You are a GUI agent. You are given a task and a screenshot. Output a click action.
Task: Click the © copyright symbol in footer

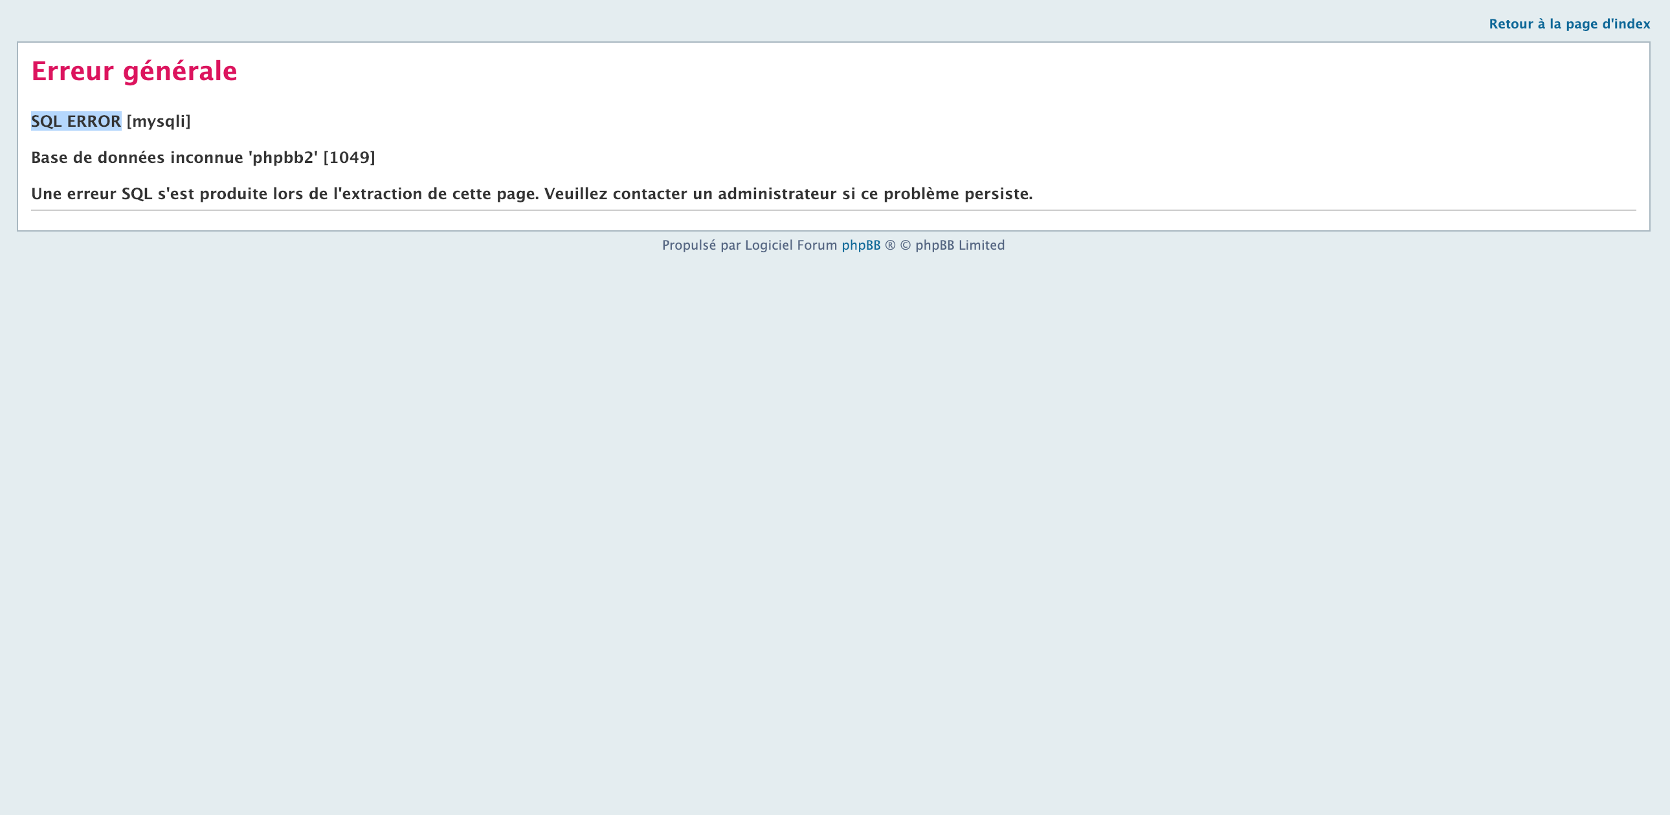pyautogui.click(x=905, y=246)
